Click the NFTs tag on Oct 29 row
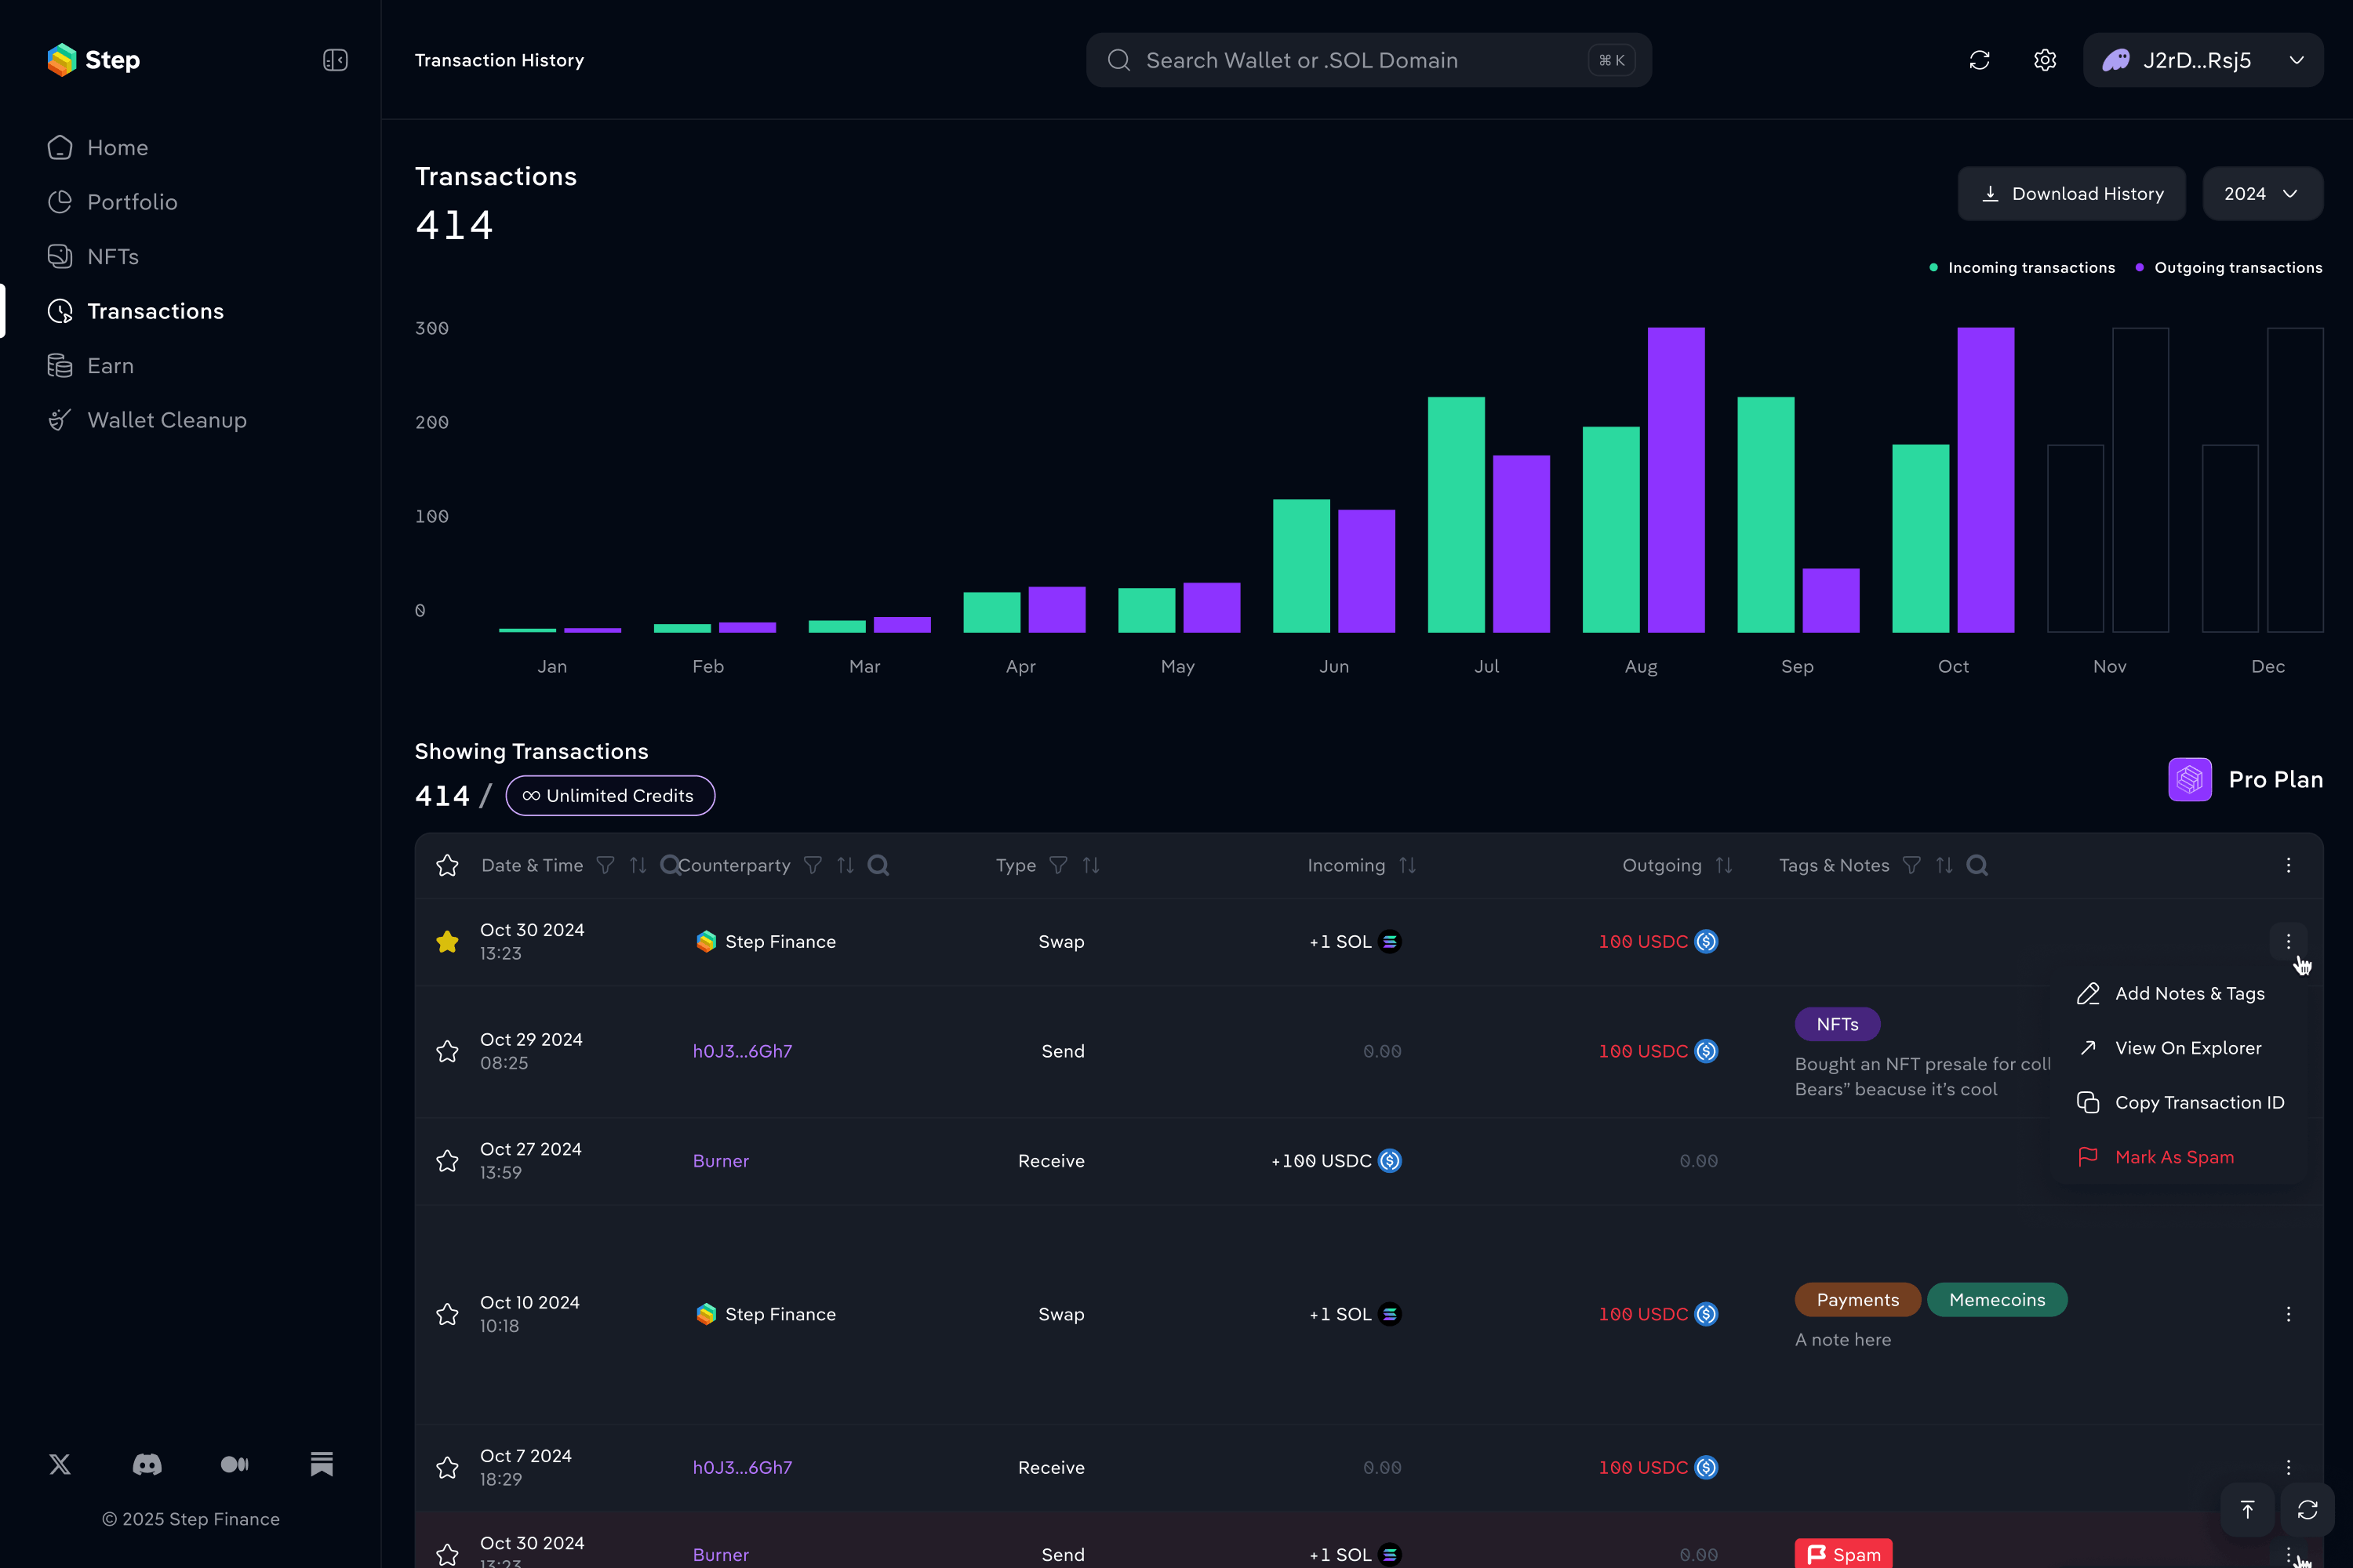Viewport: 2353px width, 1568px height. click(x=1837, y=1024)
